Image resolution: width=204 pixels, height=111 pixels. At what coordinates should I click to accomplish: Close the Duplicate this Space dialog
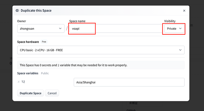184,11
